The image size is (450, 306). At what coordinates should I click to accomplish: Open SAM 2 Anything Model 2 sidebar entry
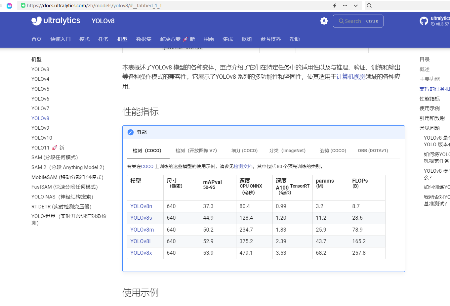(68, 167)
